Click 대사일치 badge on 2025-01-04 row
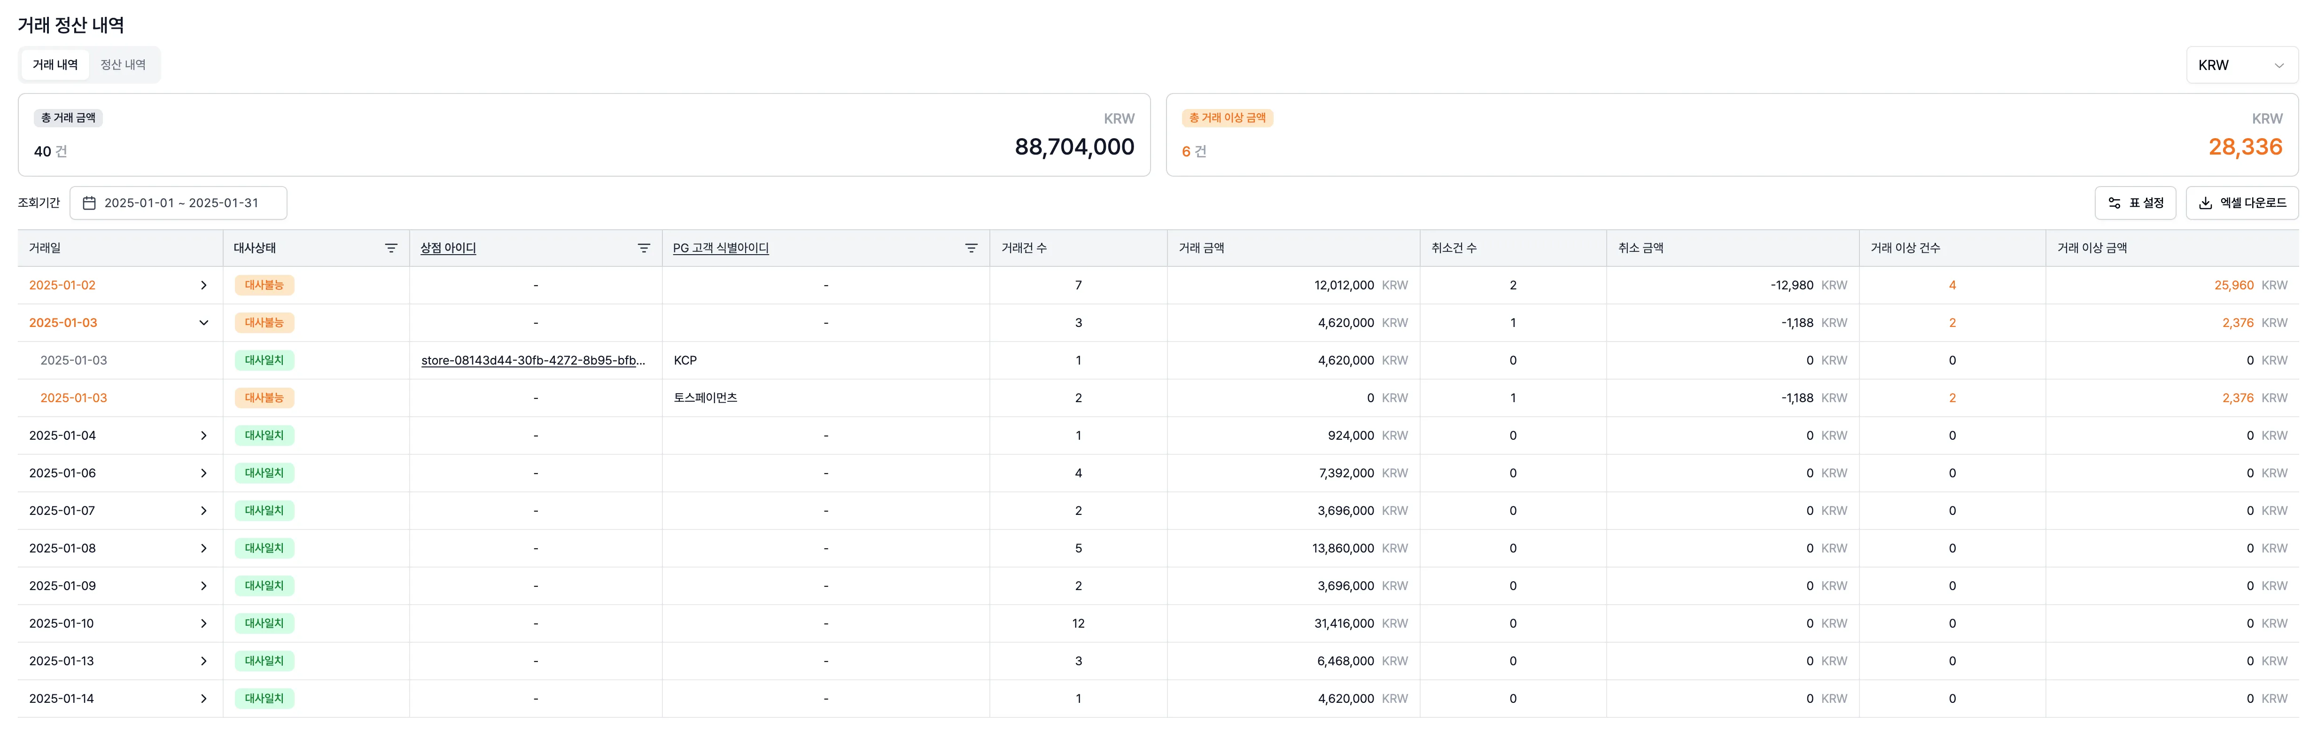 [264, 436]
